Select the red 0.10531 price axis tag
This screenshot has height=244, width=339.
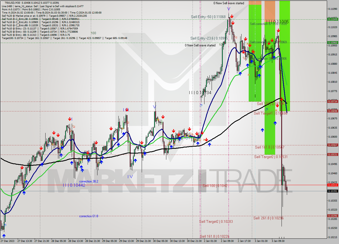click(333, 154)
